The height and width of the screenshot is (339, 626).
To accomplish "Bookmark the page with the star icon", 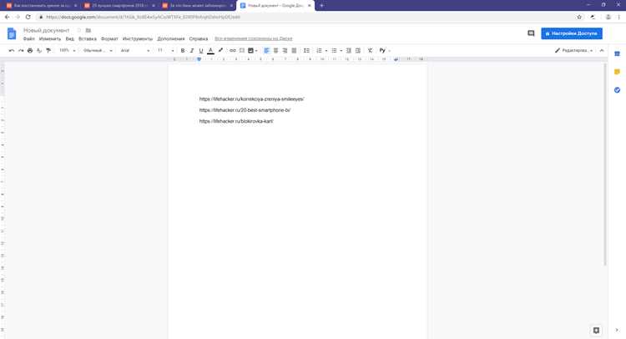I will (579, 17).
